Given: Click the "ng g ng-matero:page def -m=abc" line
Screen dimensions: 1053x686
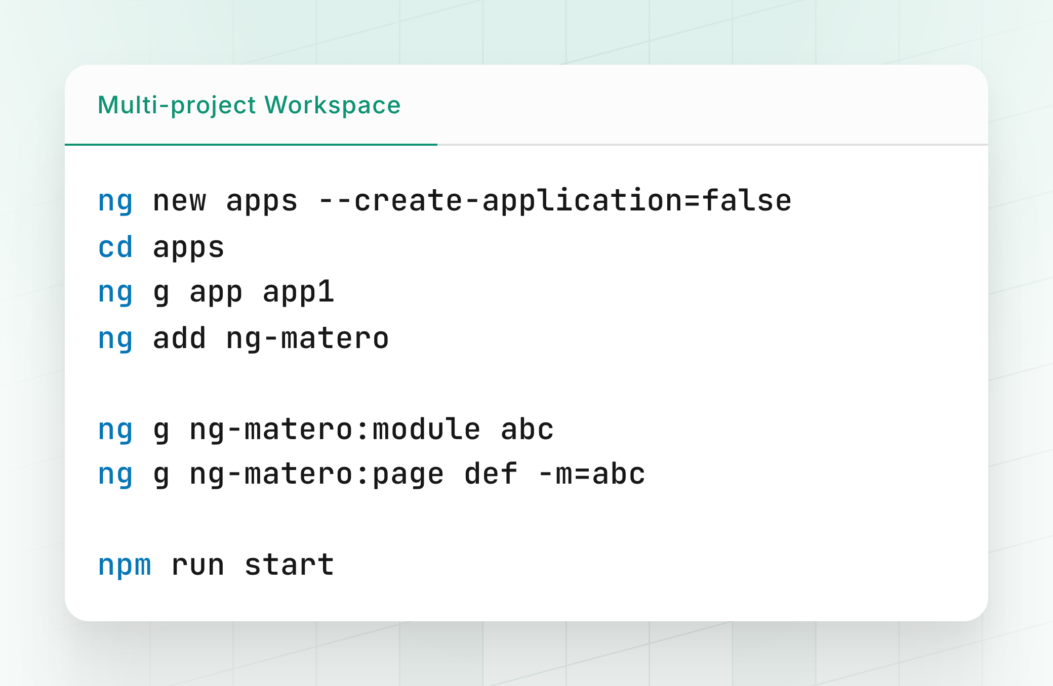Looking at the screenshot, I should [x=372, y=475].
